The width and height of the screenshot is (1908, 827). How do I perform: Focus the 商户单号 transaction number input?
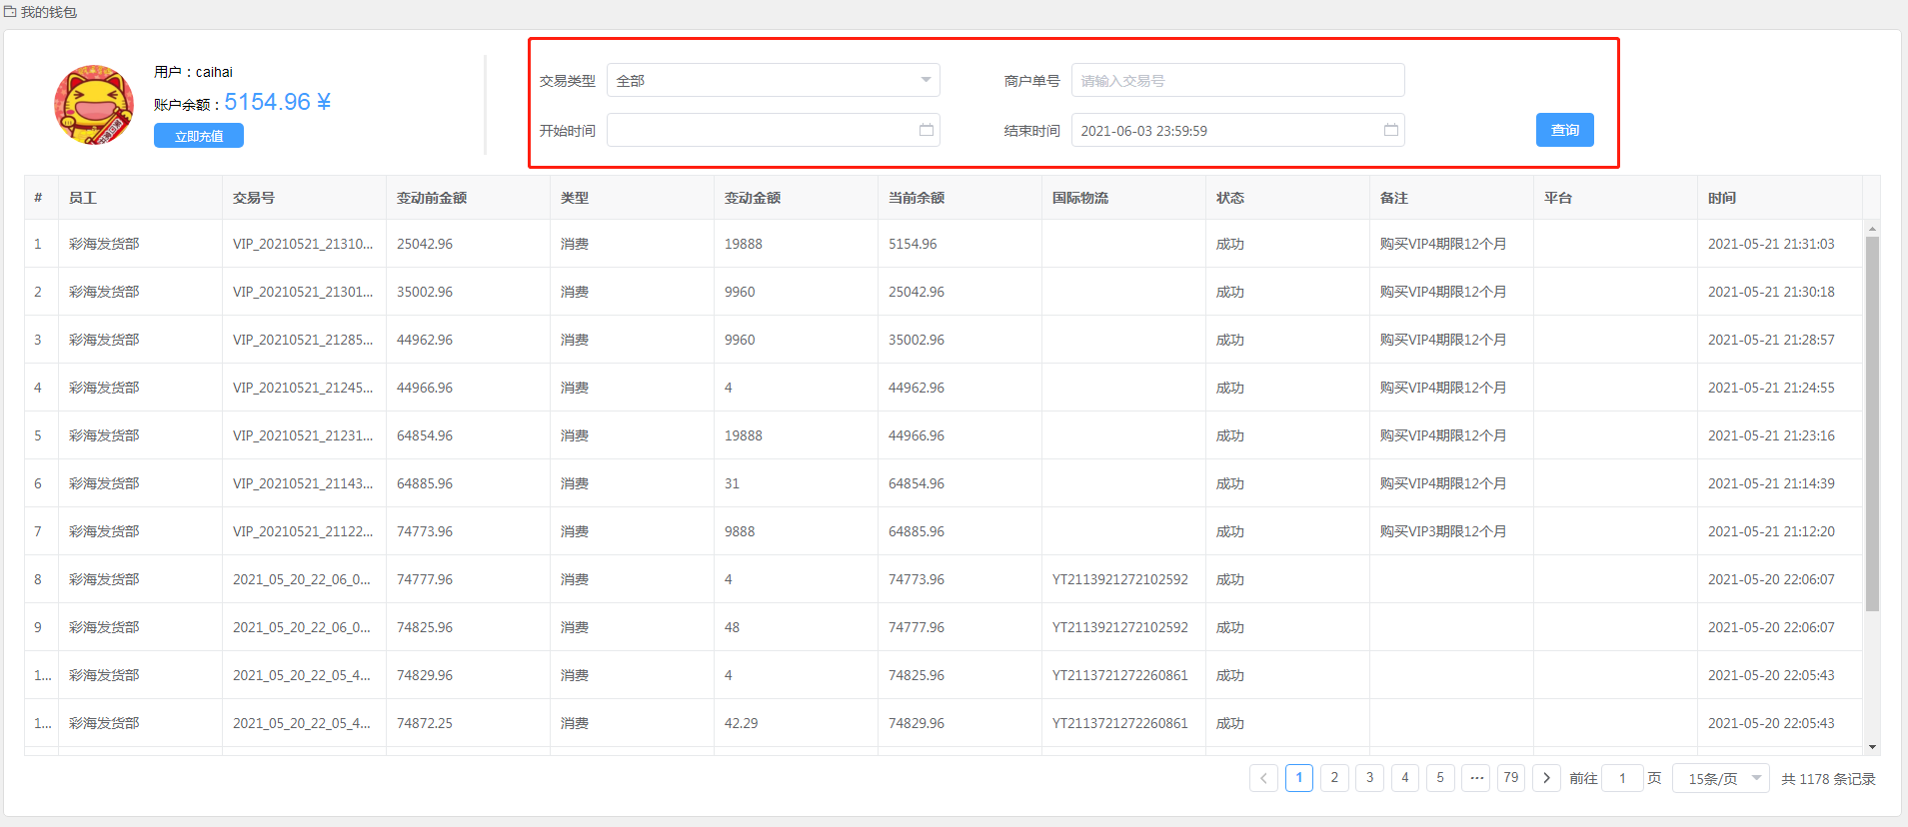coord(1237,80)
